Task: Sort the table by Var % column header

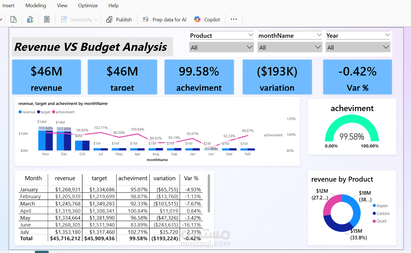Action: point(191,178)
